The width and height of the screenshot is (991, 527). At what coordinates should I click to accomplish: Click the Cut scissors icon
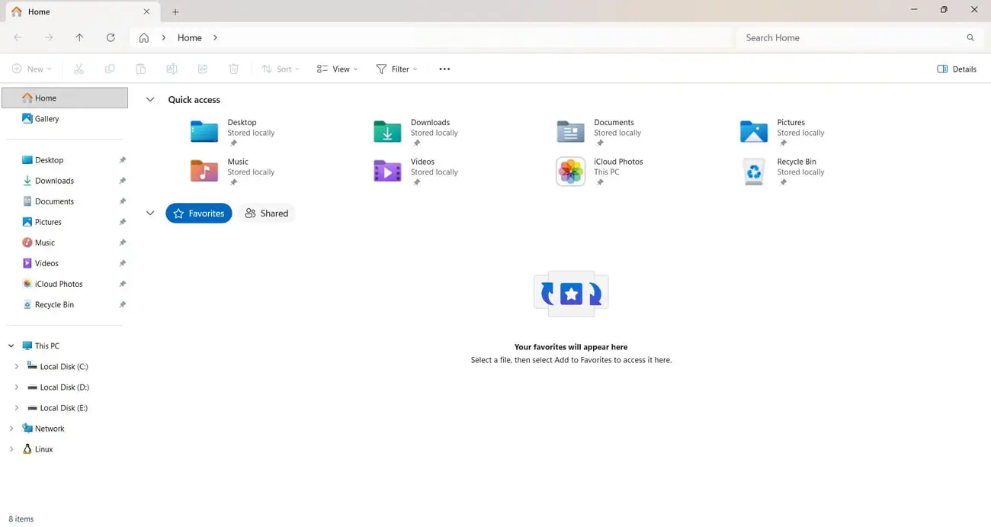coord(79,69)
